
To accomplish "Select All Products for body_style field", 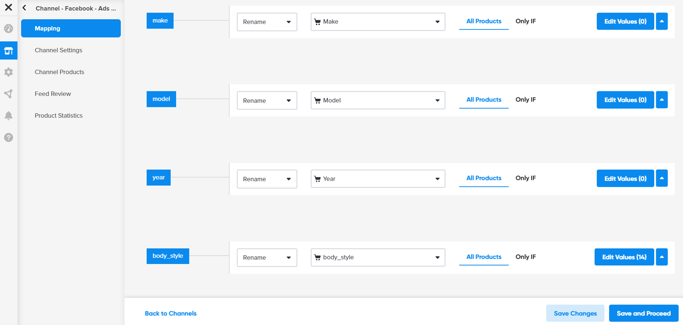I will 484,257.
